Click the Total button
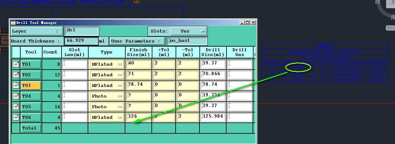 click(31, 128)
